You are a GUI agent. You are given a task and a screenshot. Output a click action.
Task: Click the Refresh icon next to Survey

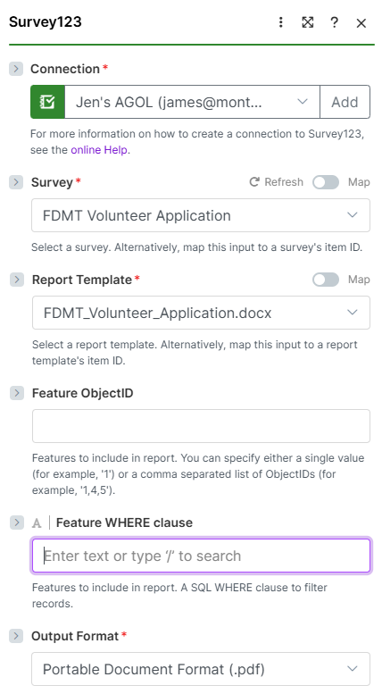(254, 182)
